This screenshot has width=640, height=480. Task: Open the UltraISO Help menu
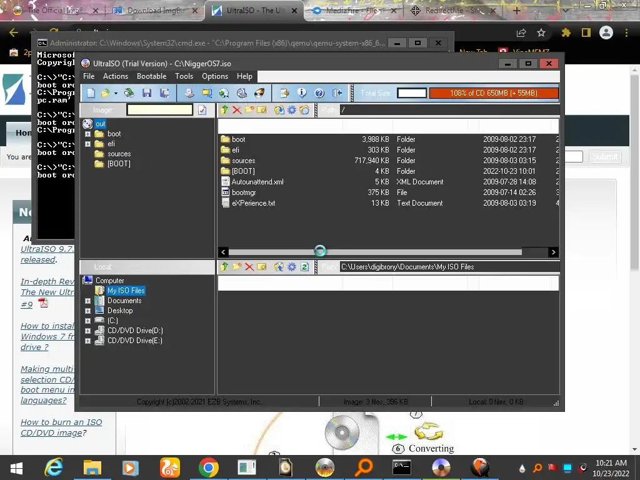pyautogui.click(x=244, y=76)
